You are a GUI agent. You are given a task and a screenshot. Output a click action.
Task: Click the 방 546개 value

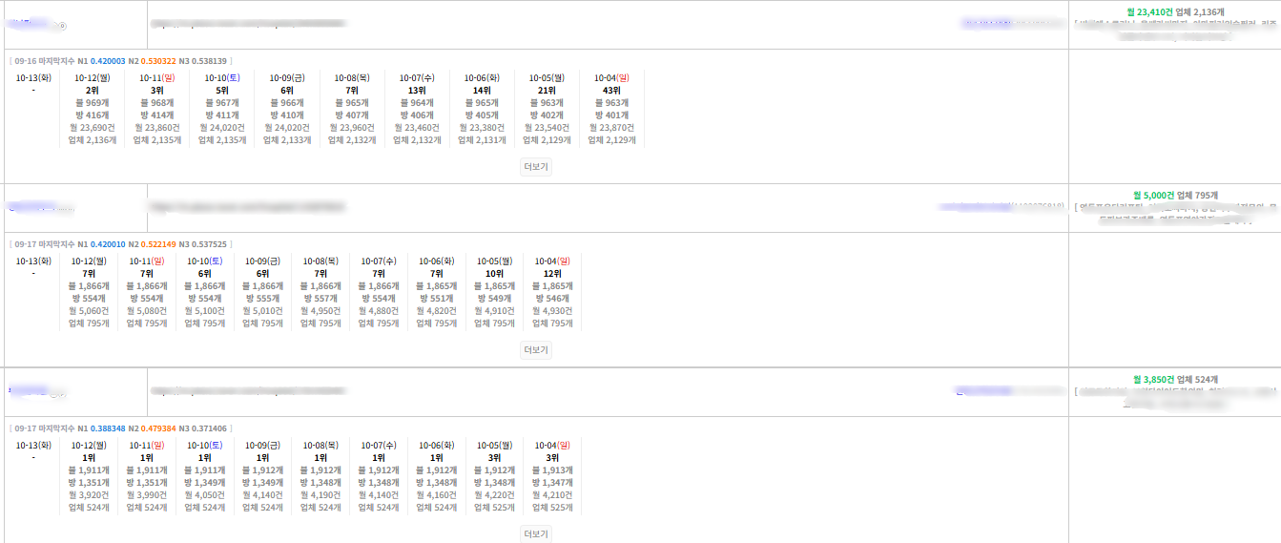(552, 299)
